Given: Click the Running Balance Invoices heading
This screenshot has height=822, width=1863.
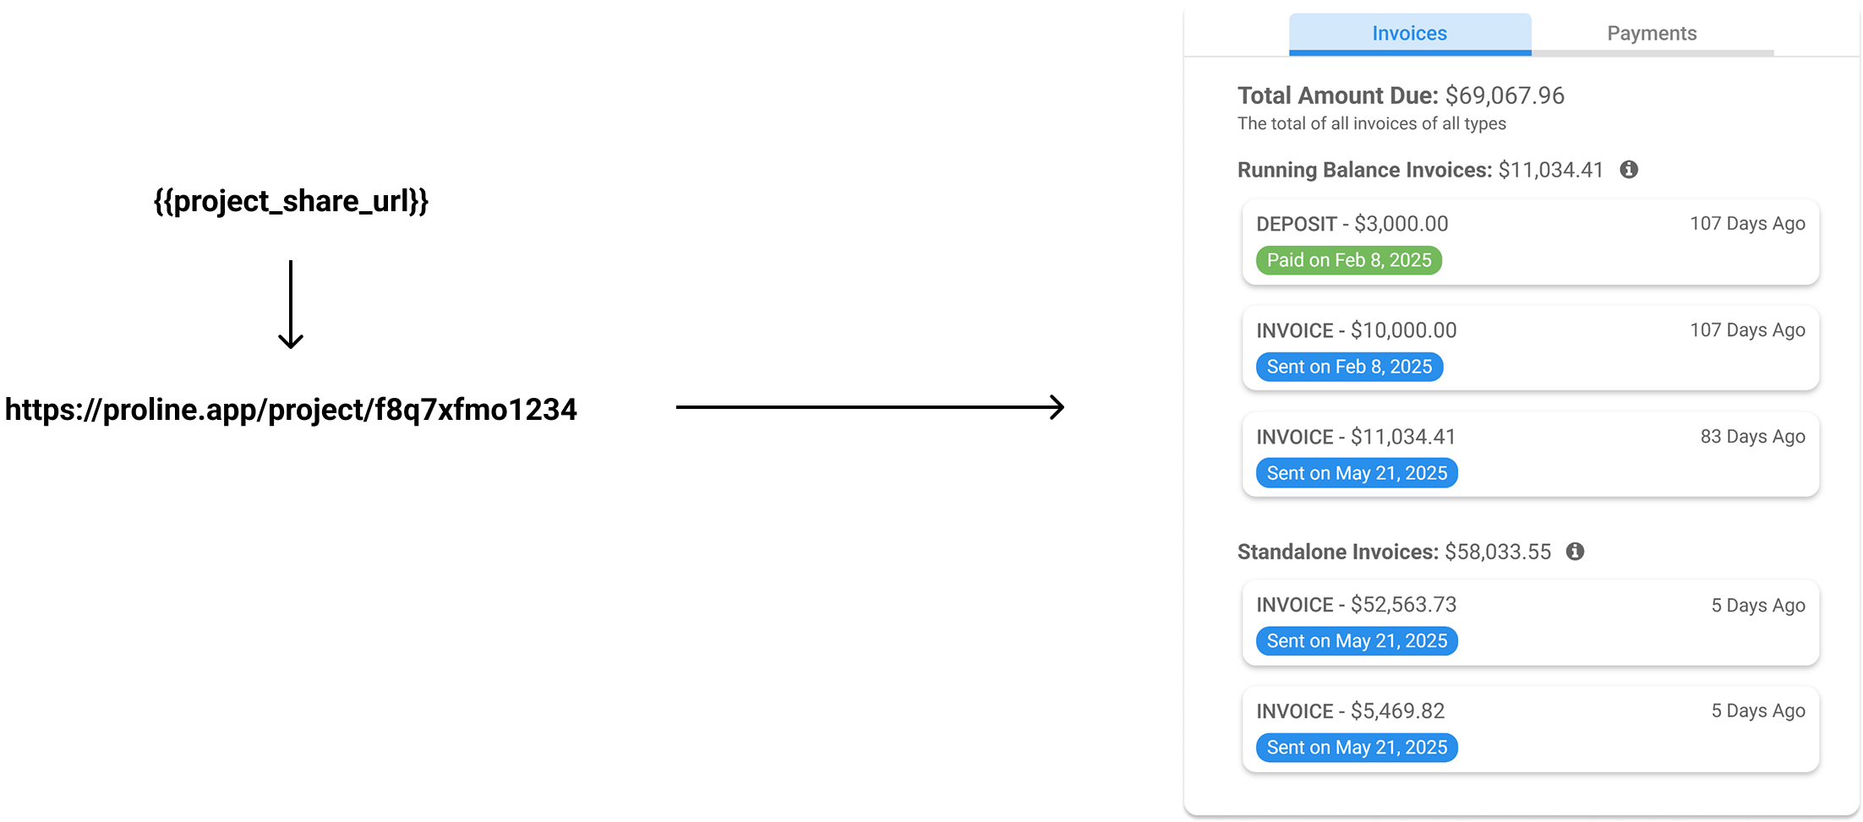Looking at the screenshot, I should [x=1420, y=170].
